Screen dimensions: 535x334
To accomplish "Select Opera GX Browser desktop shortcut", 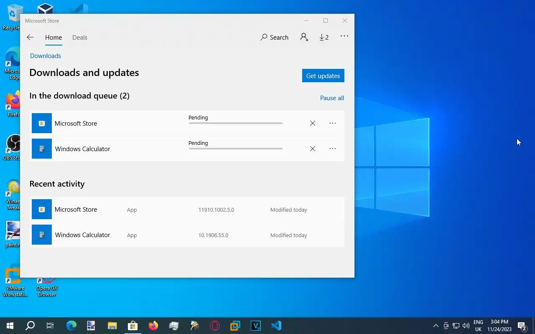I will click(47, 286).
